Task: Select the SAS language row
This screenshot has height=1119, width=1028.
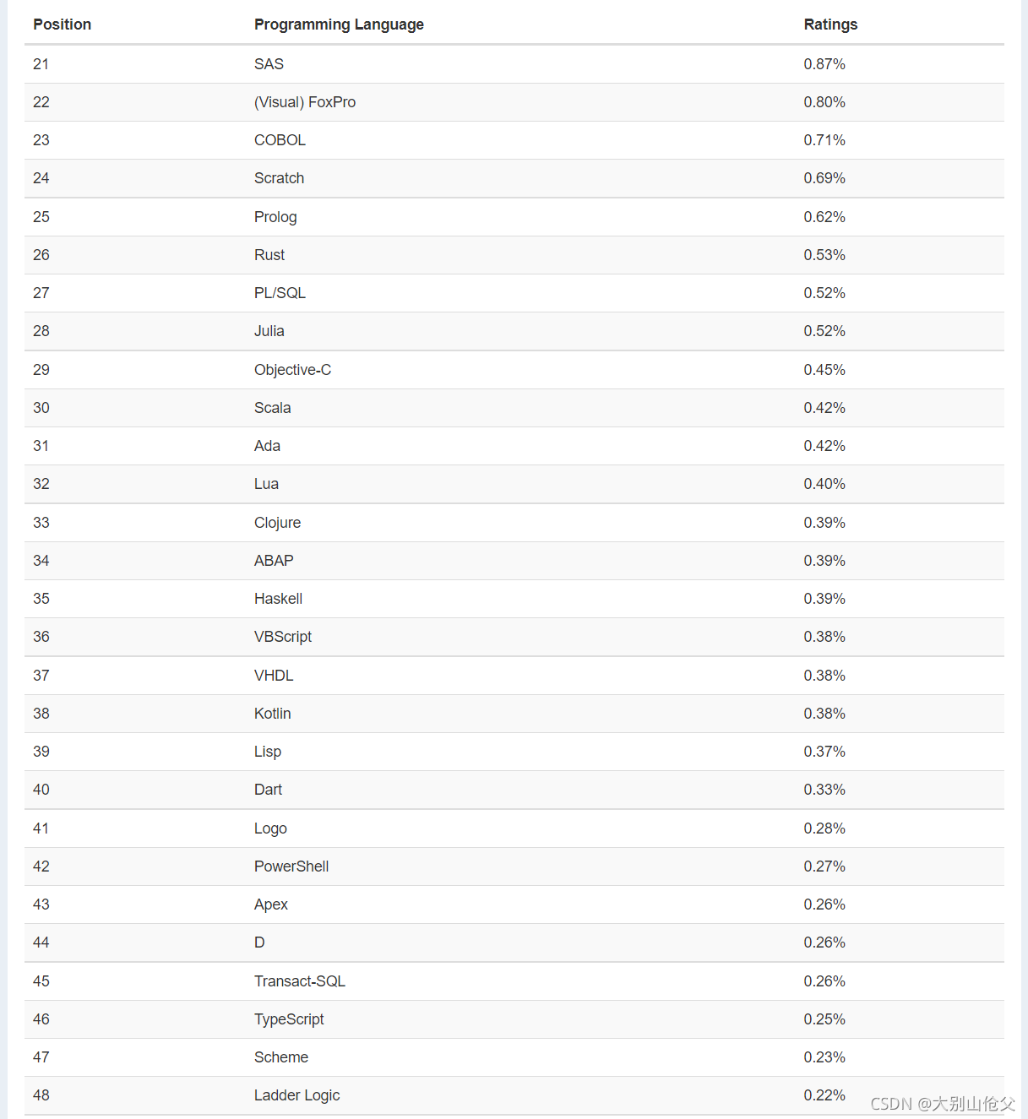Action: coord(514,64)
